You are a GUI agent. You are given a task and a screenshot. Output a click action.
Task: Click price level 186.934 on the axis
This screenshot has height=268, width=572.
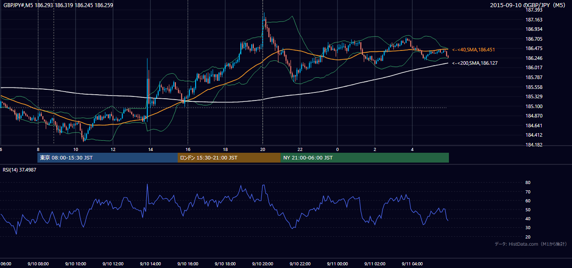click(x=534, y=29)
